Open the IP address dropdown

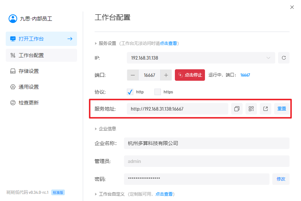pyautogui.click(x=201, y=58)
